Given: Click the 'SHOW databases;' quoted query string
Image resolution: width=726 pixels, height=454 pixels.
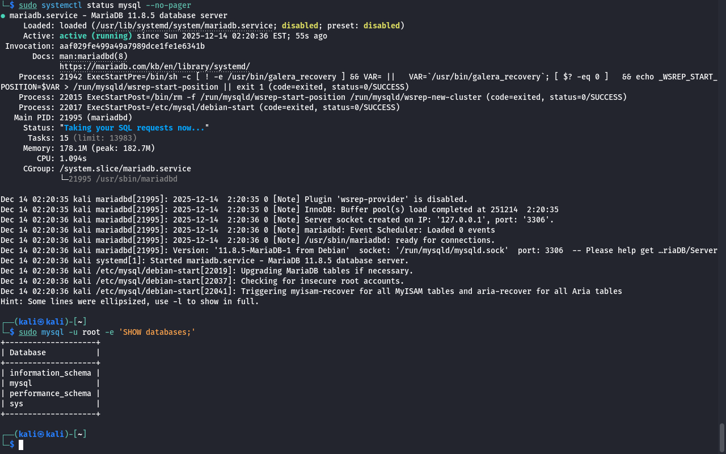Looking at the screenshot, I should (157, 332).
